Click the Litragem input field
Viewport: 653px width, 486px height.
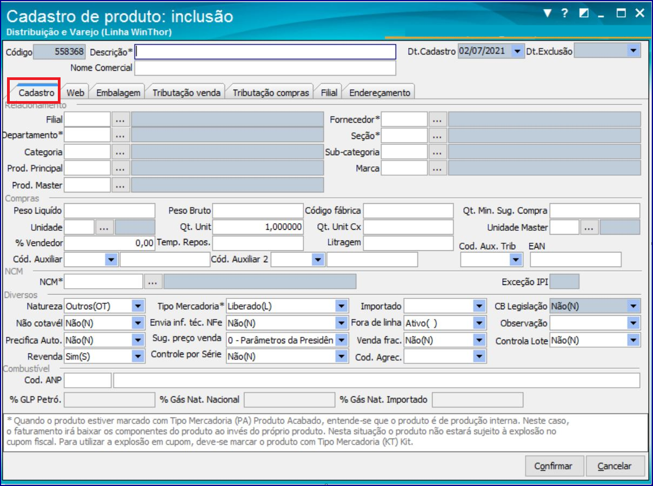(408, 244)
